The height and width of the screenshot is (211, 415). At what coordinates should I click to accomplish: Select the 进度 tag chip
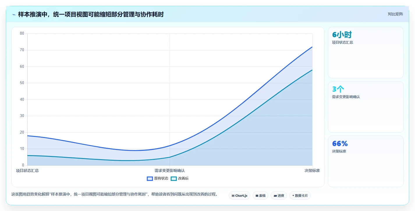279,196
